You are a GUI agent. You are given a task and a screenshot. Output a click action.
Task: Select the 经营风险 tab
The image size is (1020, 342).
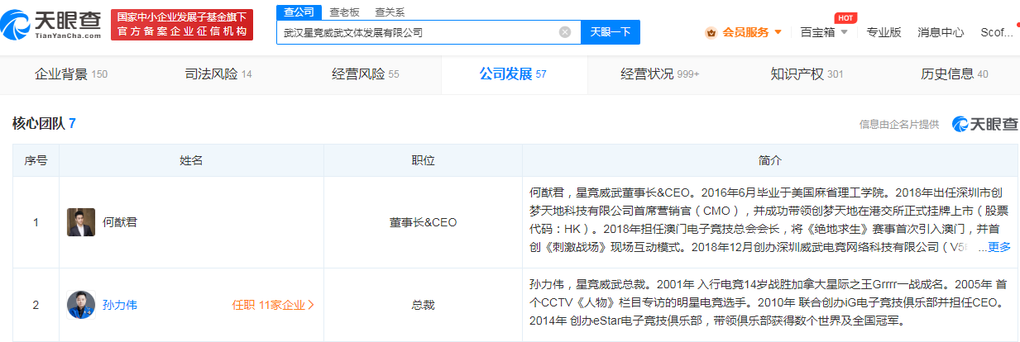366,74
